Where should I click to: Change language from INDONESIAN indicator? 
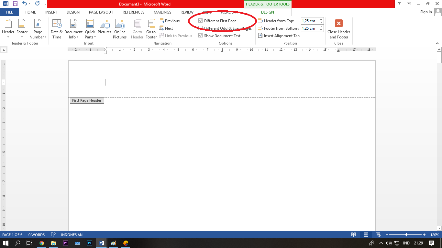tap(72, 235)
